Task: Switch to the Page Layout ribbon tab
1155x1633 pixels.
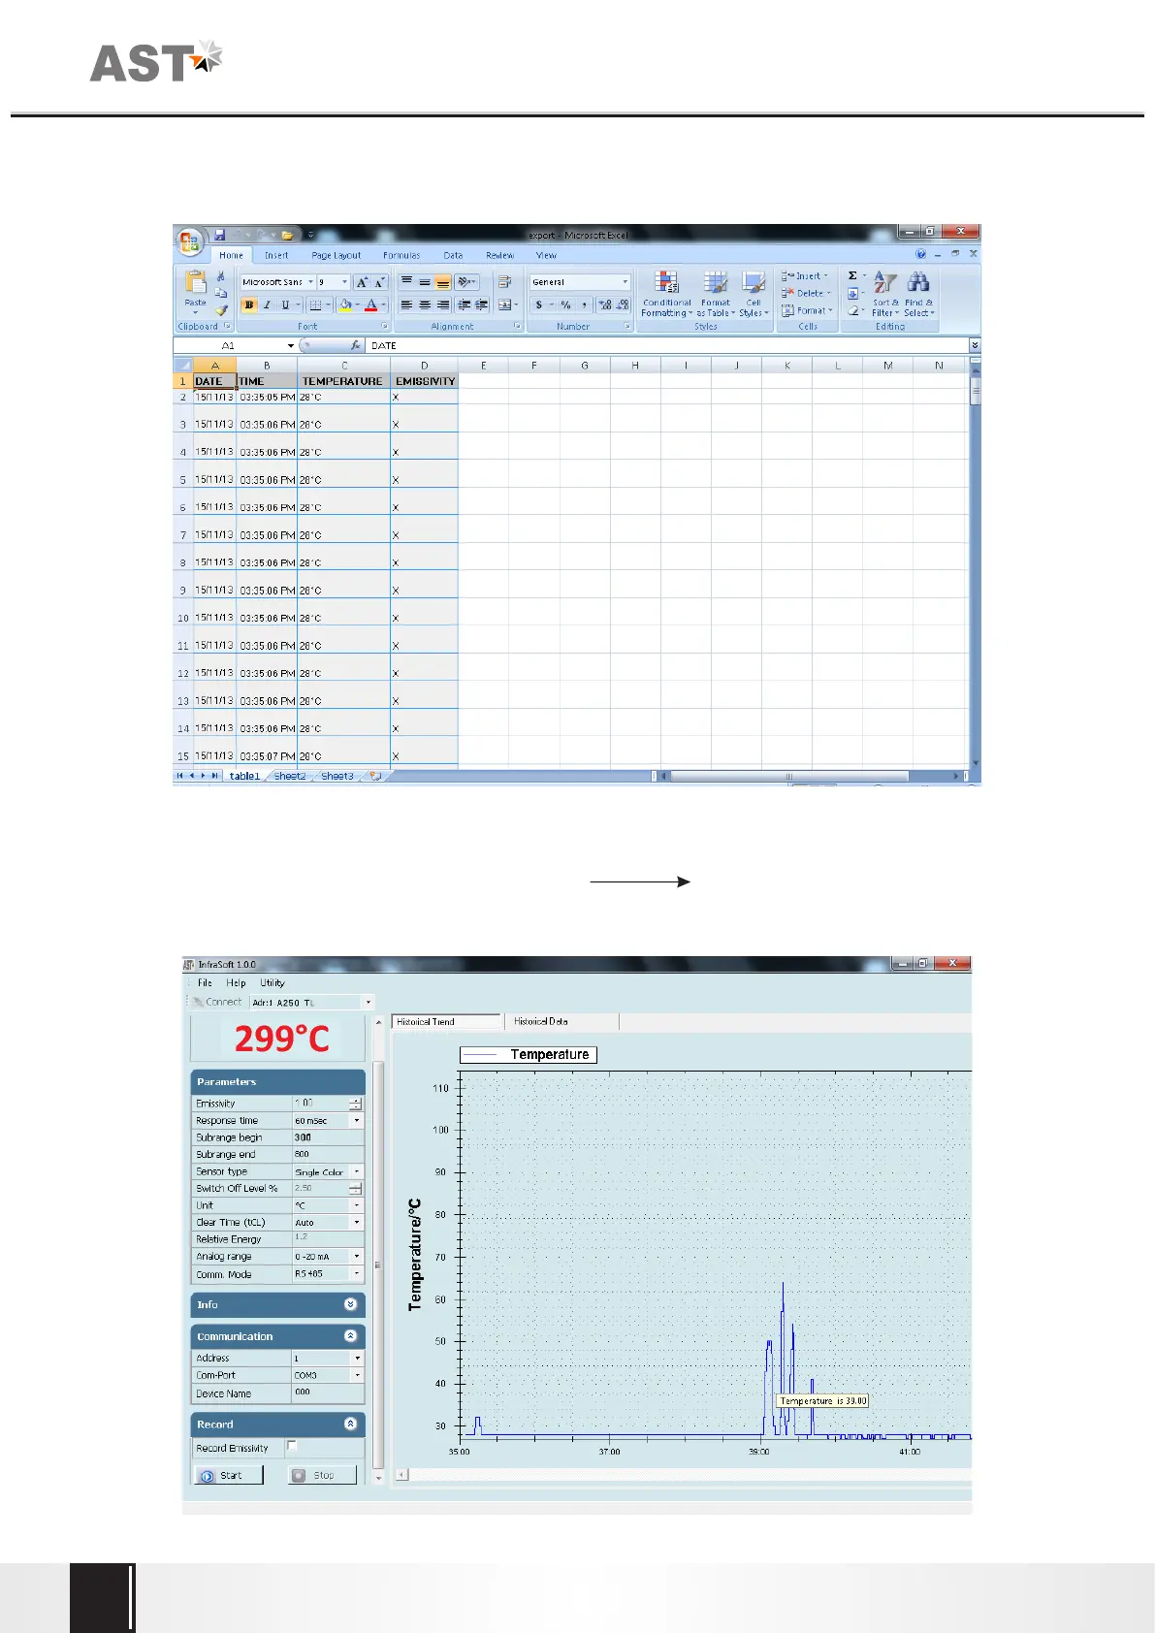Action: coord(337,255)
